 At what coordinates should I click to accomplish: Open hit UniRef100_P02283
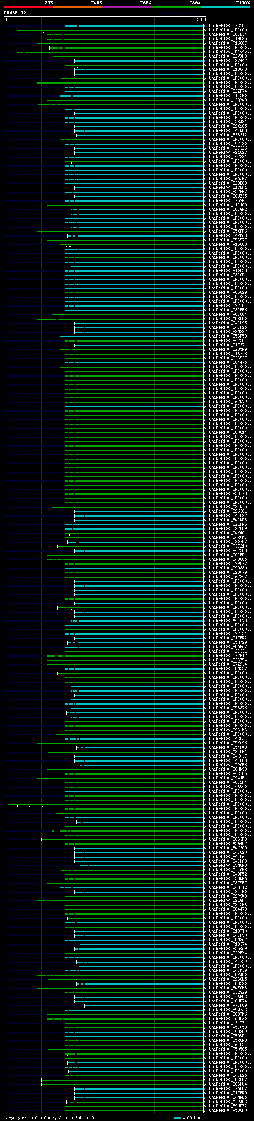(228, 550)
